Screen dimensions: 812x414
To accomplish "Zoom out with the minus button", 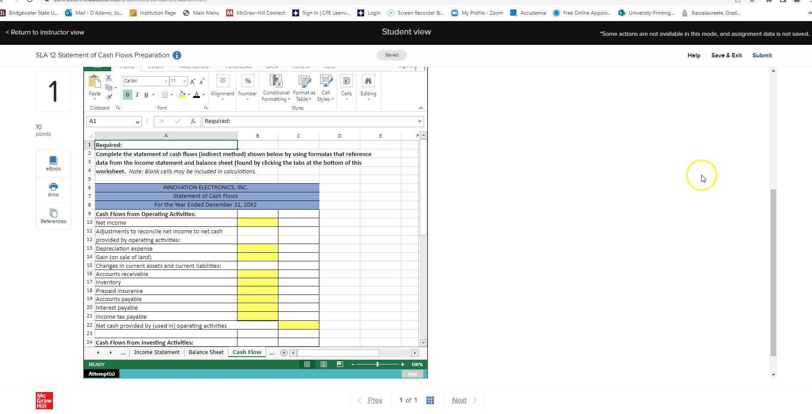I will coord(353,364).
